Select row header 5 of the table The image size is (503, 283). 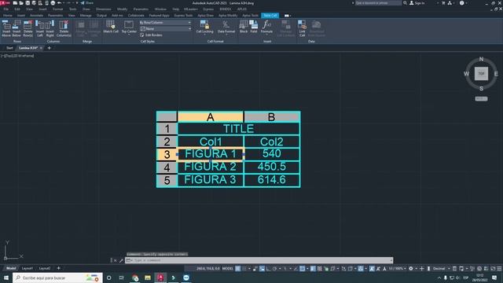coord(167,180)
